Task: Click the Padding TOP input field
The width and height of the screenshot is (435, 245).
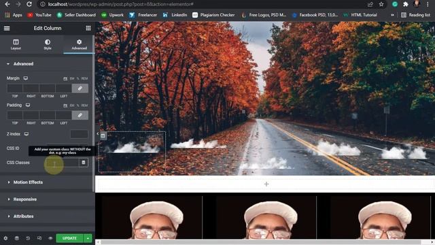Action: (15, 115)
